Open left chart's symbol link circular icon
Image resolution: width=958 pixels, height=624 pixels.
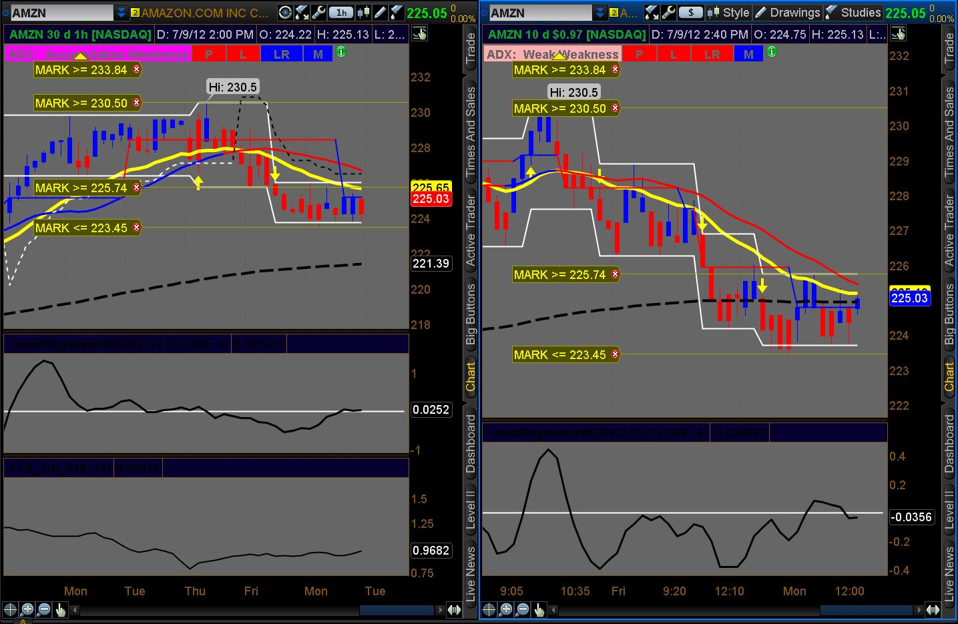pos(285,12)
